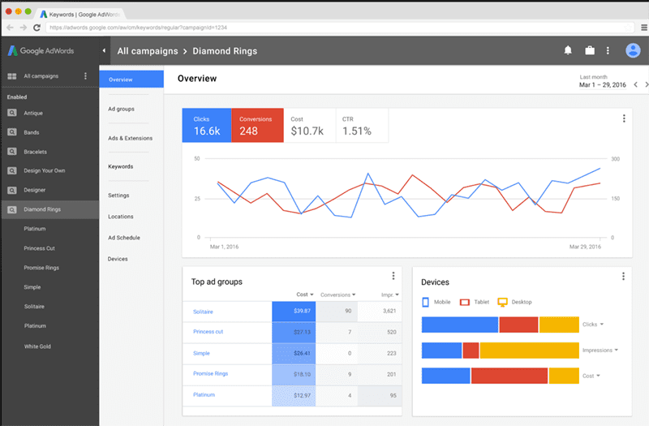The image size is (649, 426).
Task: Sort the table by Cost column
Action: pyautogui.click(x=303, y=295)
